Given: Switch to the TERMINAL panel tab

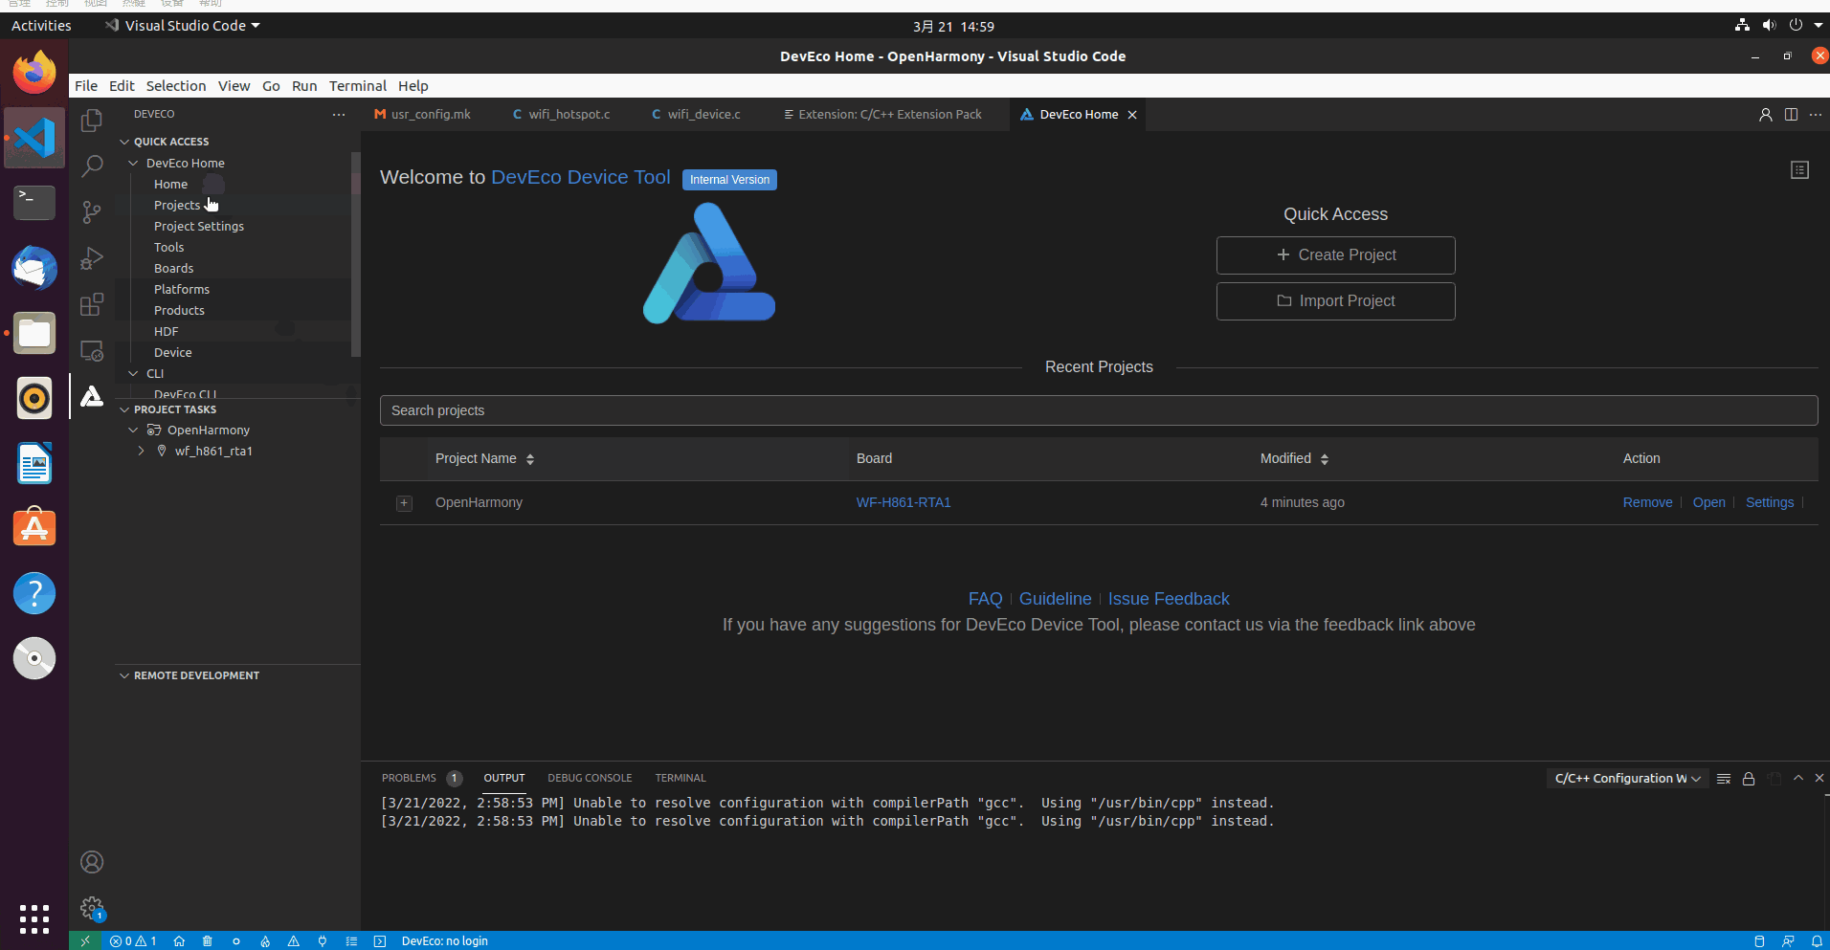Looking at the screenshot, I should (x=680, y=779).
